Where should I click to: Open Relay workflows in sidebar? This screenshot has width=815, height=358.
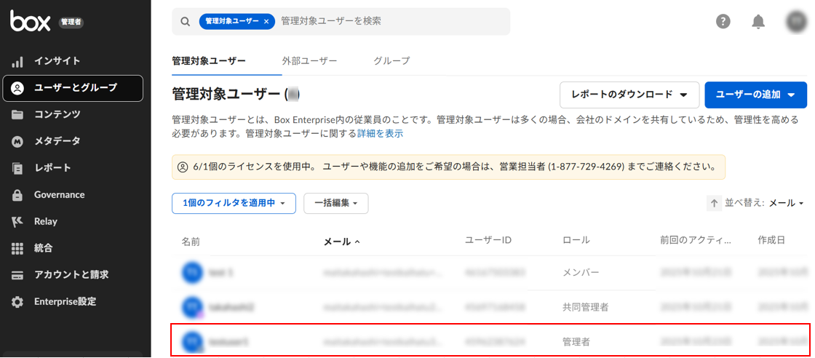[45, 221]
